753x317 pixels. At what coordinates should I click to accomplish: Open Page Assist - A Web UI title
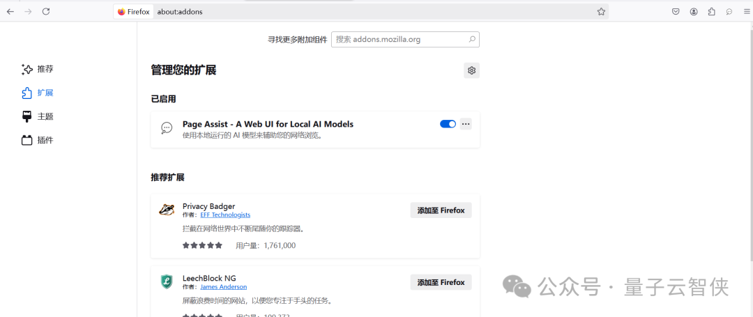click(268, 124)
